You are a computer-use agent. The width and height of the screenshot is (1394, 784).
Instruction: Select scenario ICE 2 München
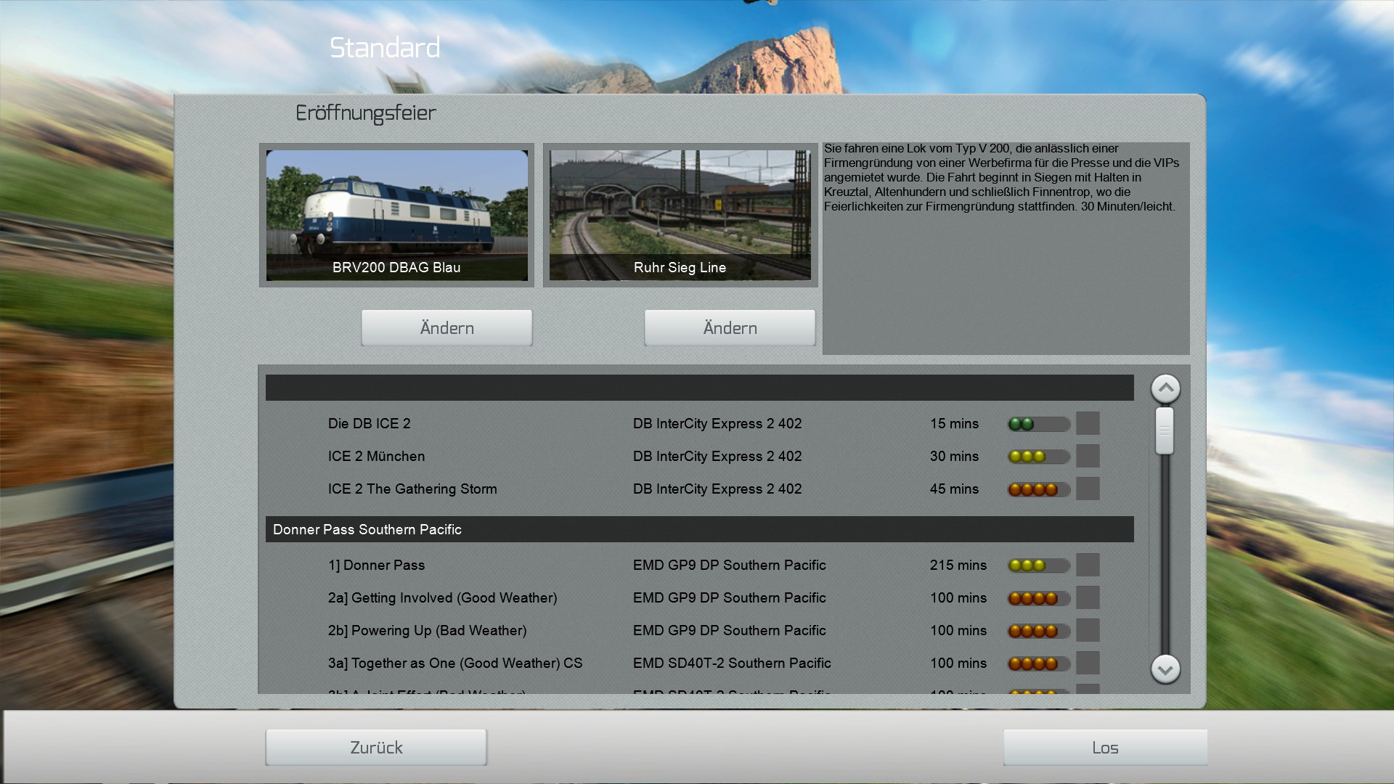[x=376, y=456]
